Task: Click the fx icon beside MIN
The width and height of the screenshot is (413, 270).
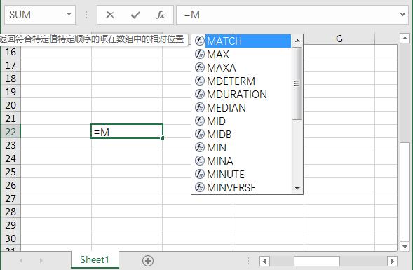Action: pos(200,147)
